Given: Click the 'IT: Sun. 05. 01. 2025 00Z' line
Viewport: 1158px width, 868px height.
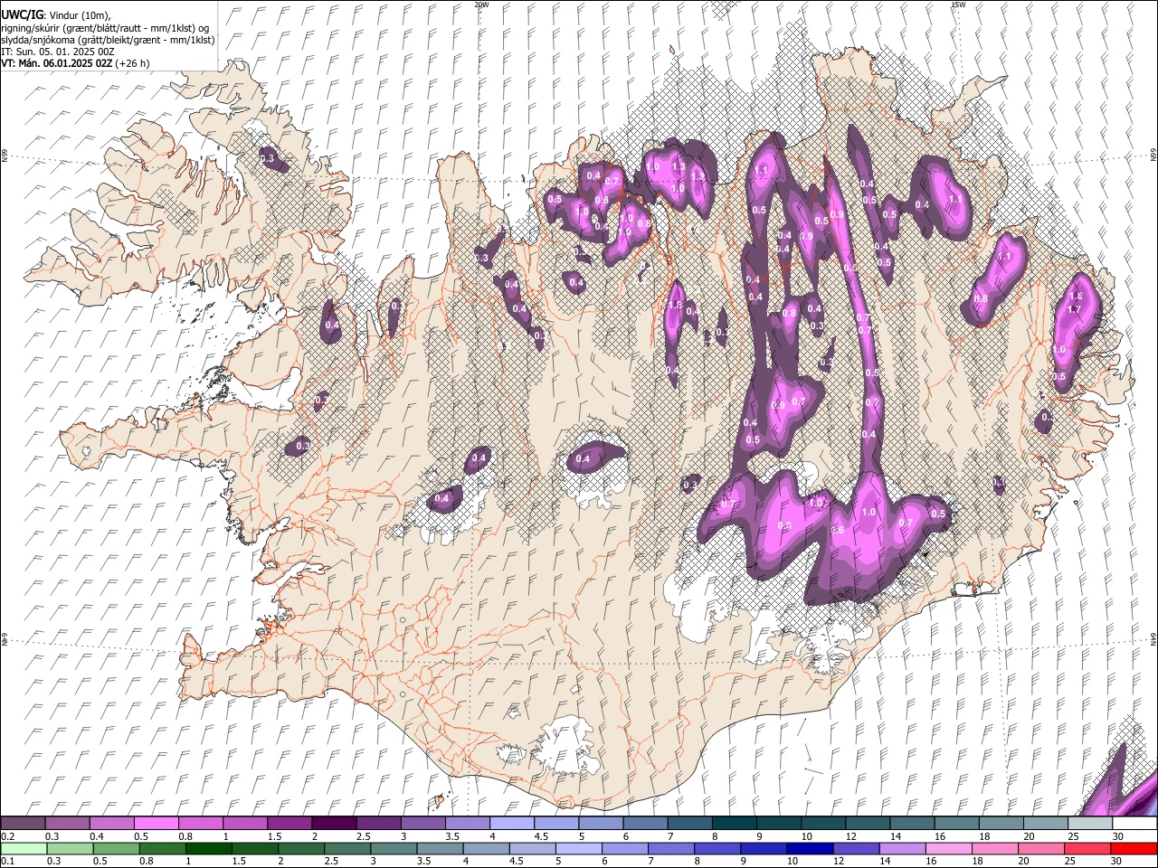Looking at the screenshot, I should pyautogui.click(x=58, y=52).
